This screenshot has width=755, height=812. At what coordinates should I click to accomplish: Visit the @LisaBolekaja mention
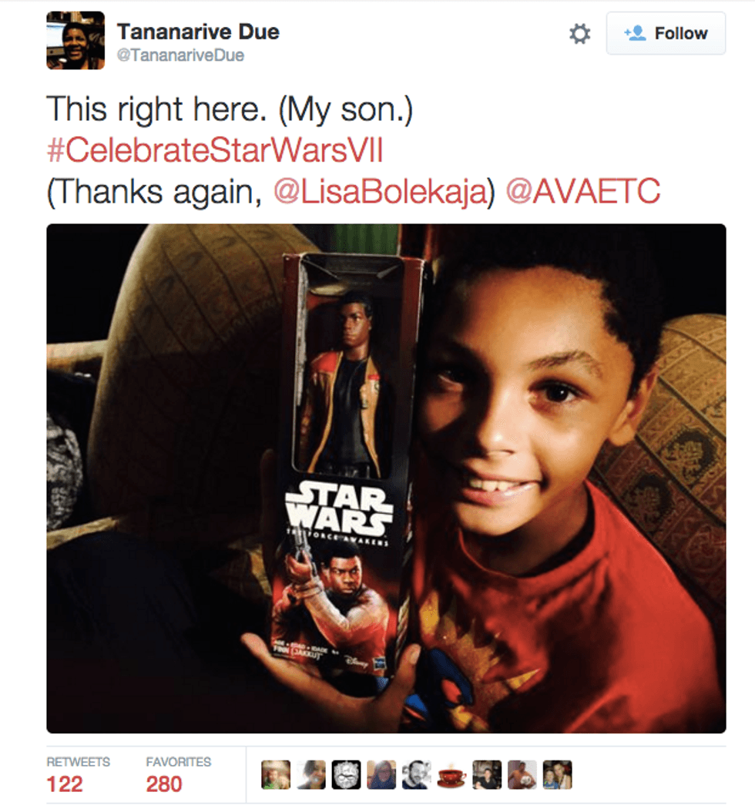pyautogui.click(x=381, y=192)
